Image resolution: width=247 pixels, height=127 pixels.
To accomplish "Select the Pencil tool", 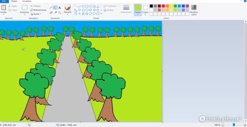I will coord(51,7).
